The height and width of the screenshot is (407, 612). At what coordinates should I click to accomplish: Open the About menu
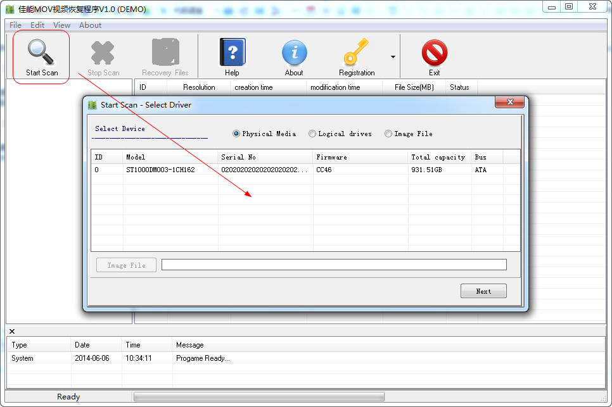pos(90,25)
